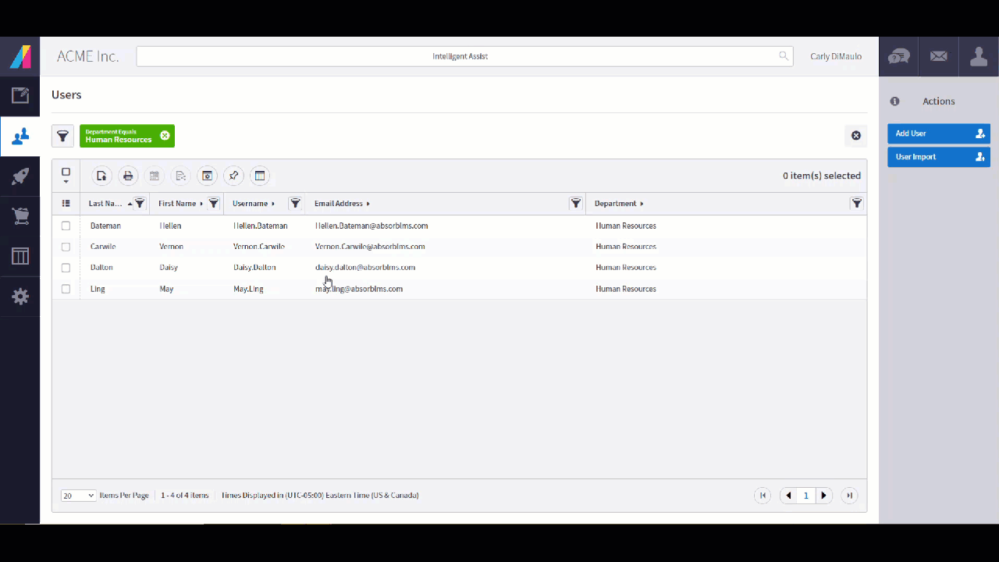The image size is (999, 562).
Task: Click the pin layout icon
Action: pyautogui.click(x=233, y=176)
